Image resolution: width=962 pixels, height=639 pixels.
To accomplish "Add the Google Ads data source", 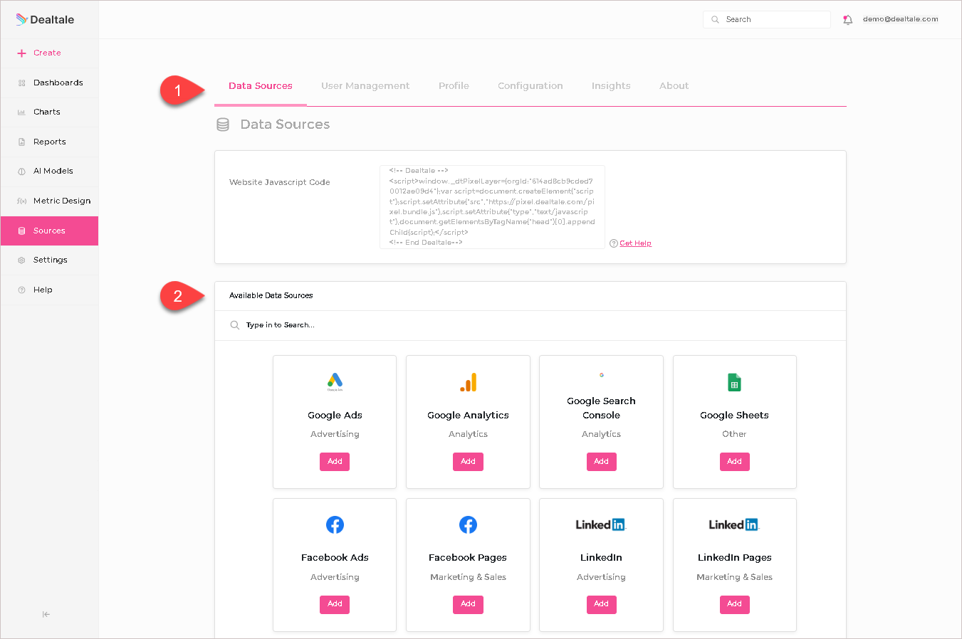I will click(x=335, y=462).
